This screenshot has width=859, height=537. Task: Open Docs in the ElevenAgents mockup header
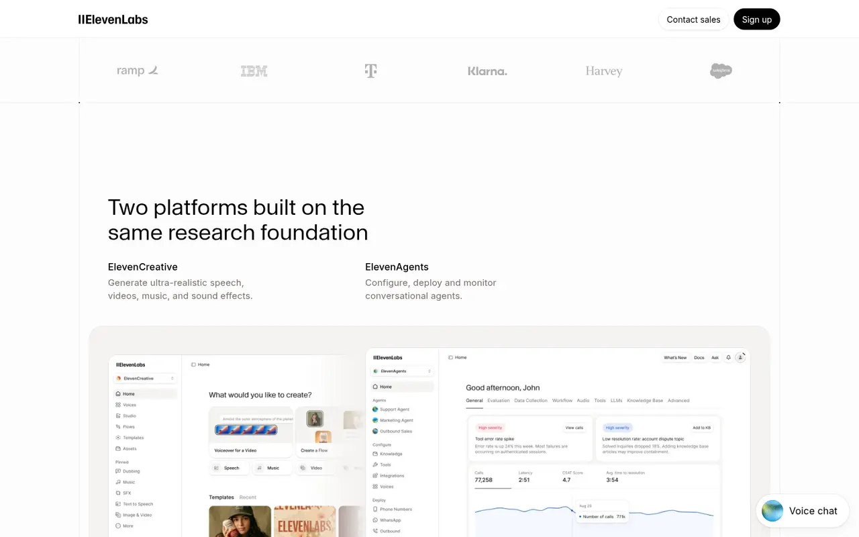pyautogui.click(x=699, y=358)
